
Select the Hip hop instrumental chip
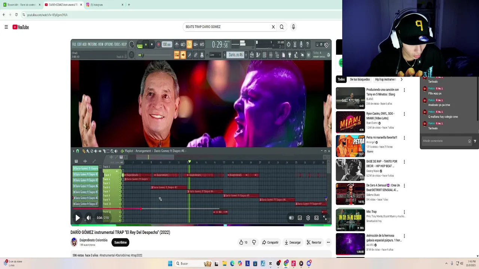pos(385,80)
